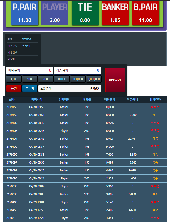Select history row for round 2179156
Screen dimensions: 170x224
point(84,107)
